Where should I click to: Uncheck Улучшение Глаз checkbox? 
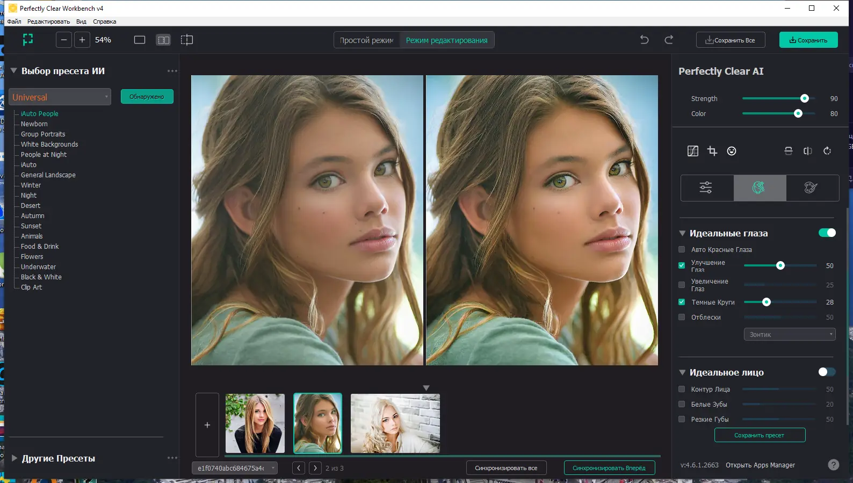coord(682,265)
